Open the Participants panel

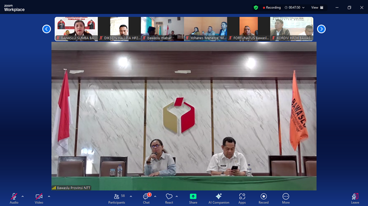[x=117, y=198]
